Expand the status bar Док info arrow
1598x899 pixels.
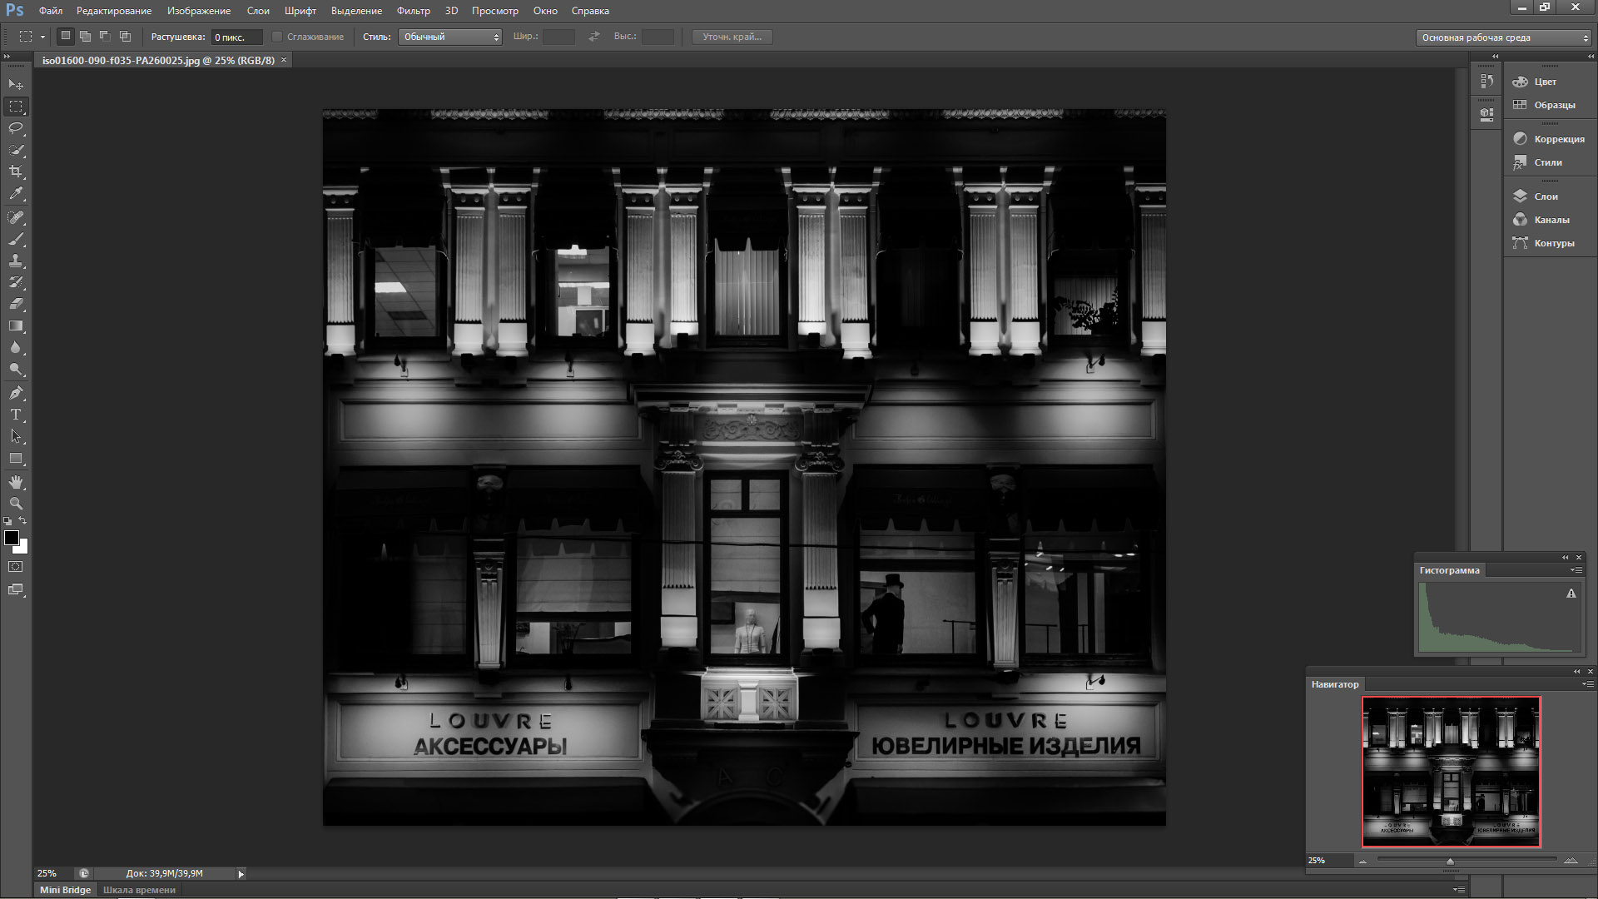241,874
